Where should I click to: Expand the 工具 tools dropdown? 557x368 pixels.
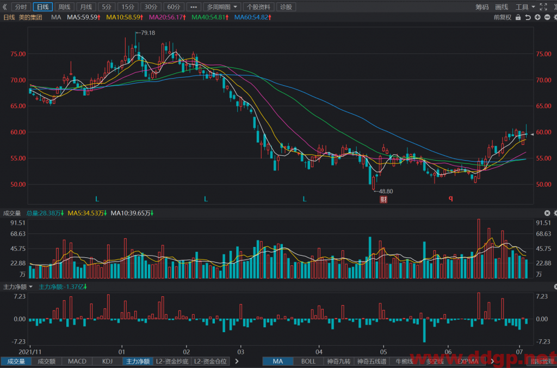tap(525, 7)
